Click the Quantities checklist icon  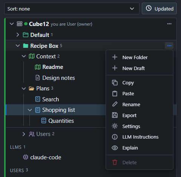pos(44,121)
